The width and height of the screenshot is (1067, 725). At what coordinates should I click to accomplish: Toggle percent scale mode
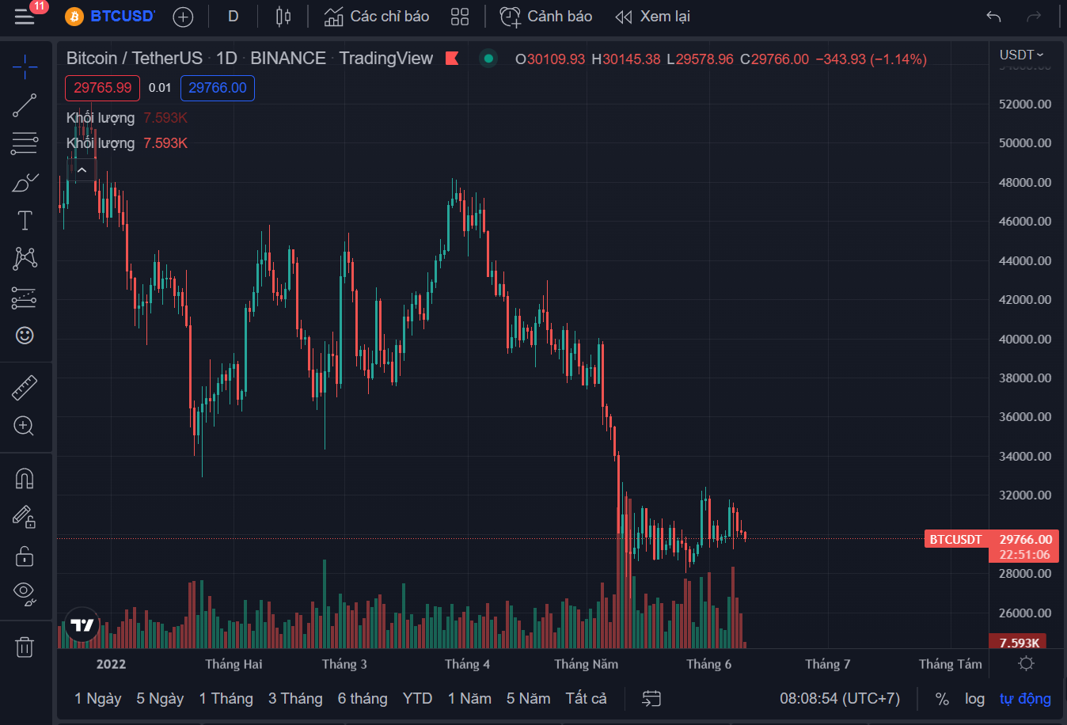pos(942,699)
